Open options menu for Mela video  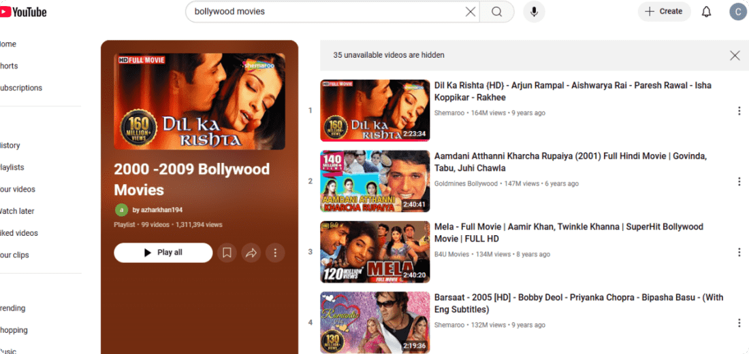coord(739,252)
